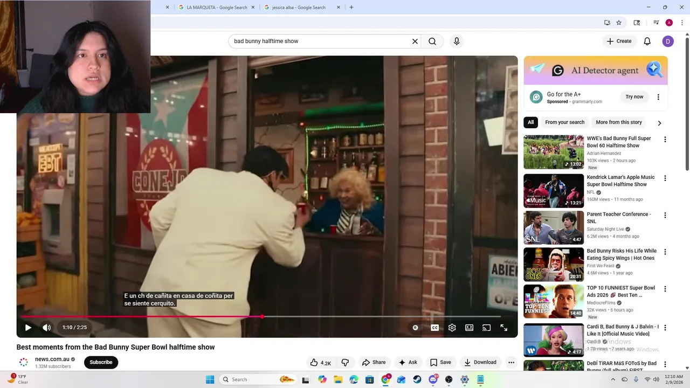Image resolution: width=690 pixels, height=388 pixels.
Task: Click the Windows taskbar Search box
Action: click(x=258, y=379)
